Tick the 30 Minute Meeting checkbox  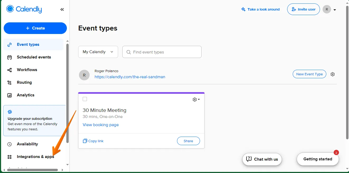[85, 99]
